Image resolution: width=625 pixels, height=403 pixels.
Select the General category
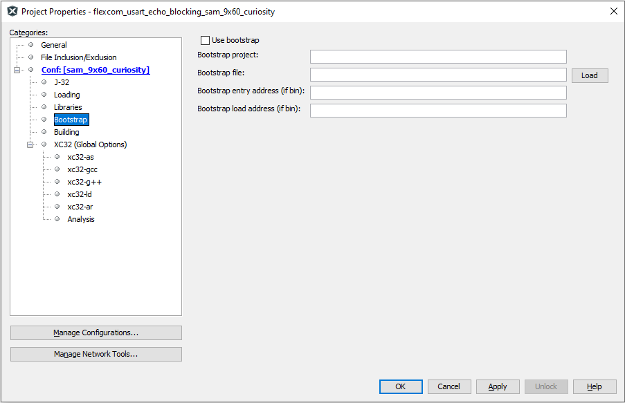54,45
